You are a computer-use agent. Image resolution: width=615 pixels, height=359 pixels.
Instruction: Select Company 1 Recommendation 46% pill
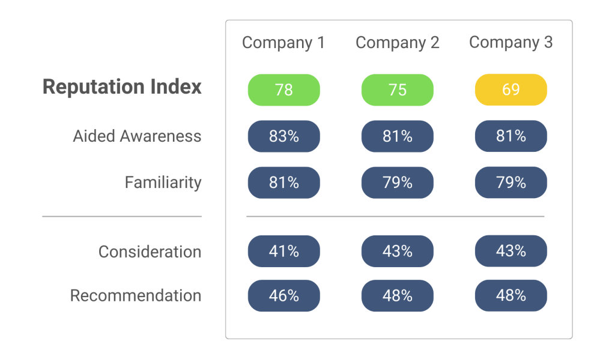pos(283,295)
